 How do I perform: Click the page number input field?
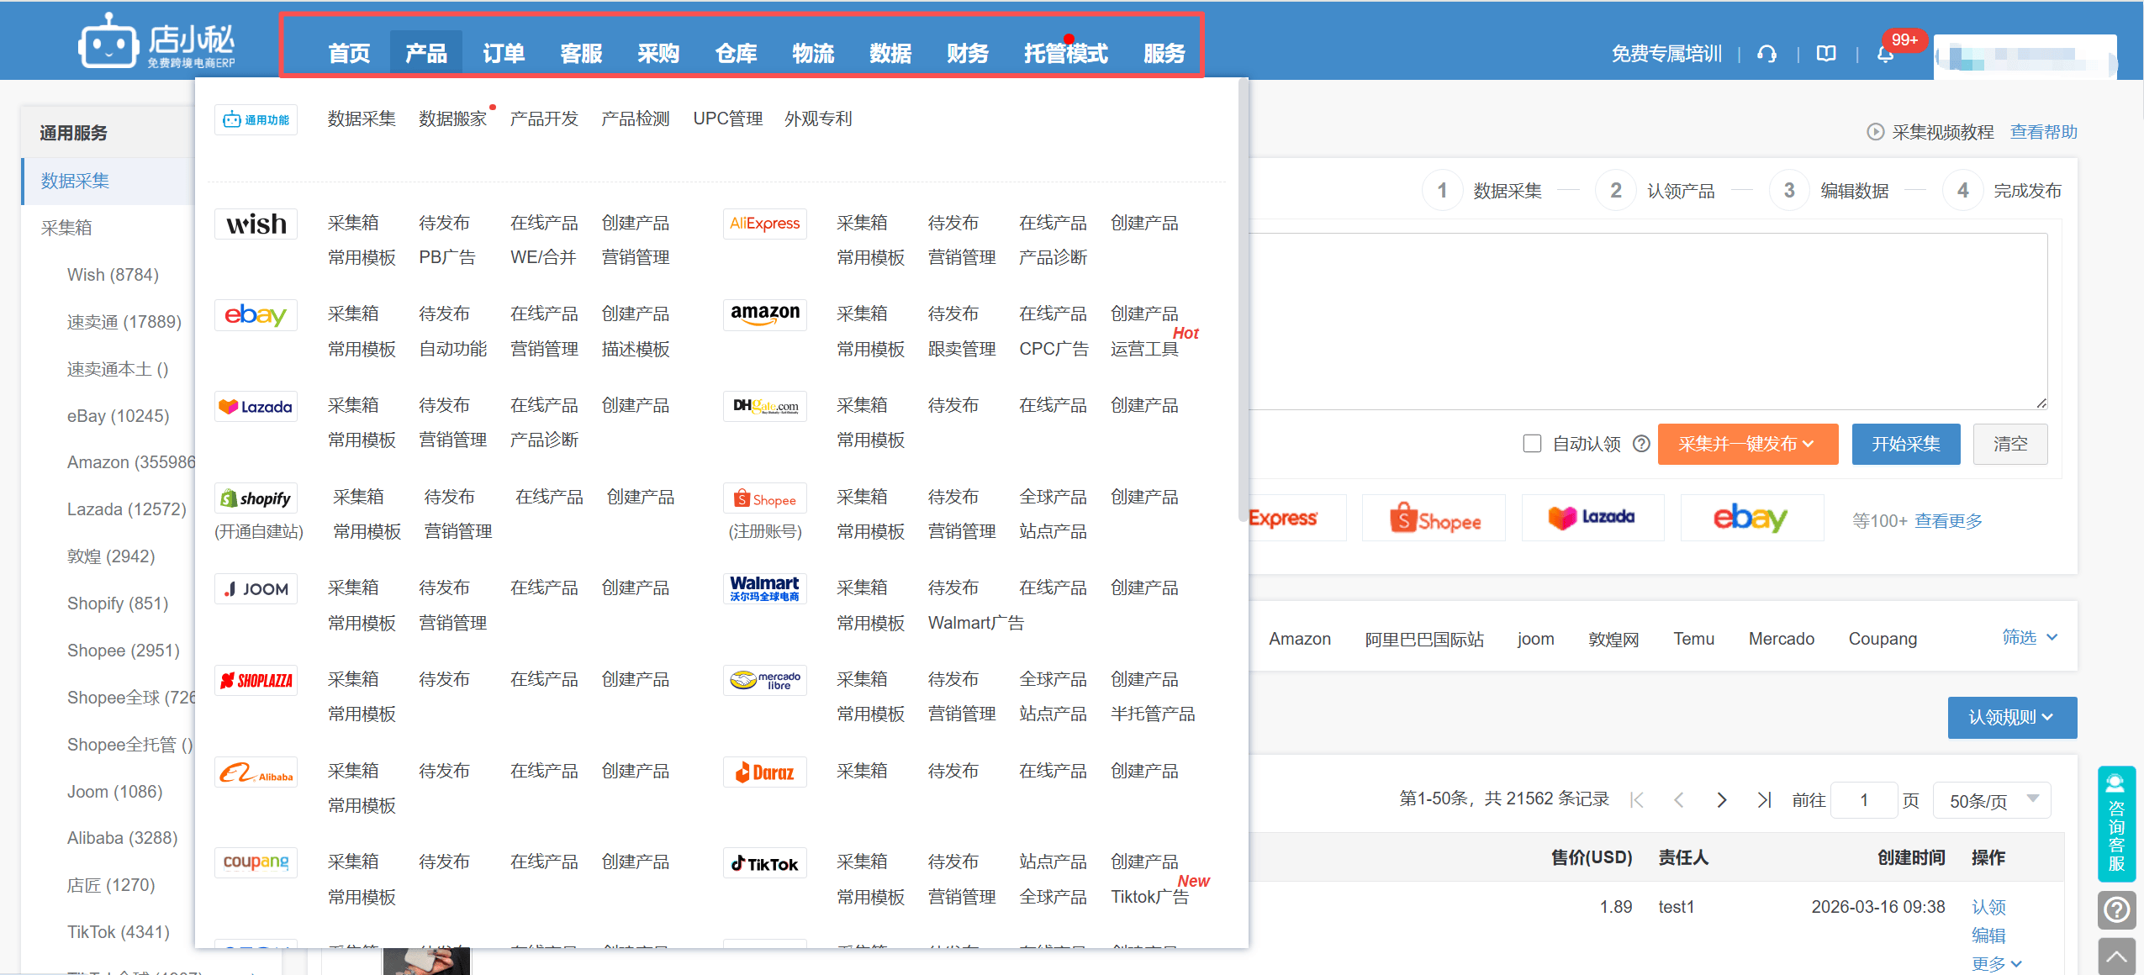[x=1864, y=799]
